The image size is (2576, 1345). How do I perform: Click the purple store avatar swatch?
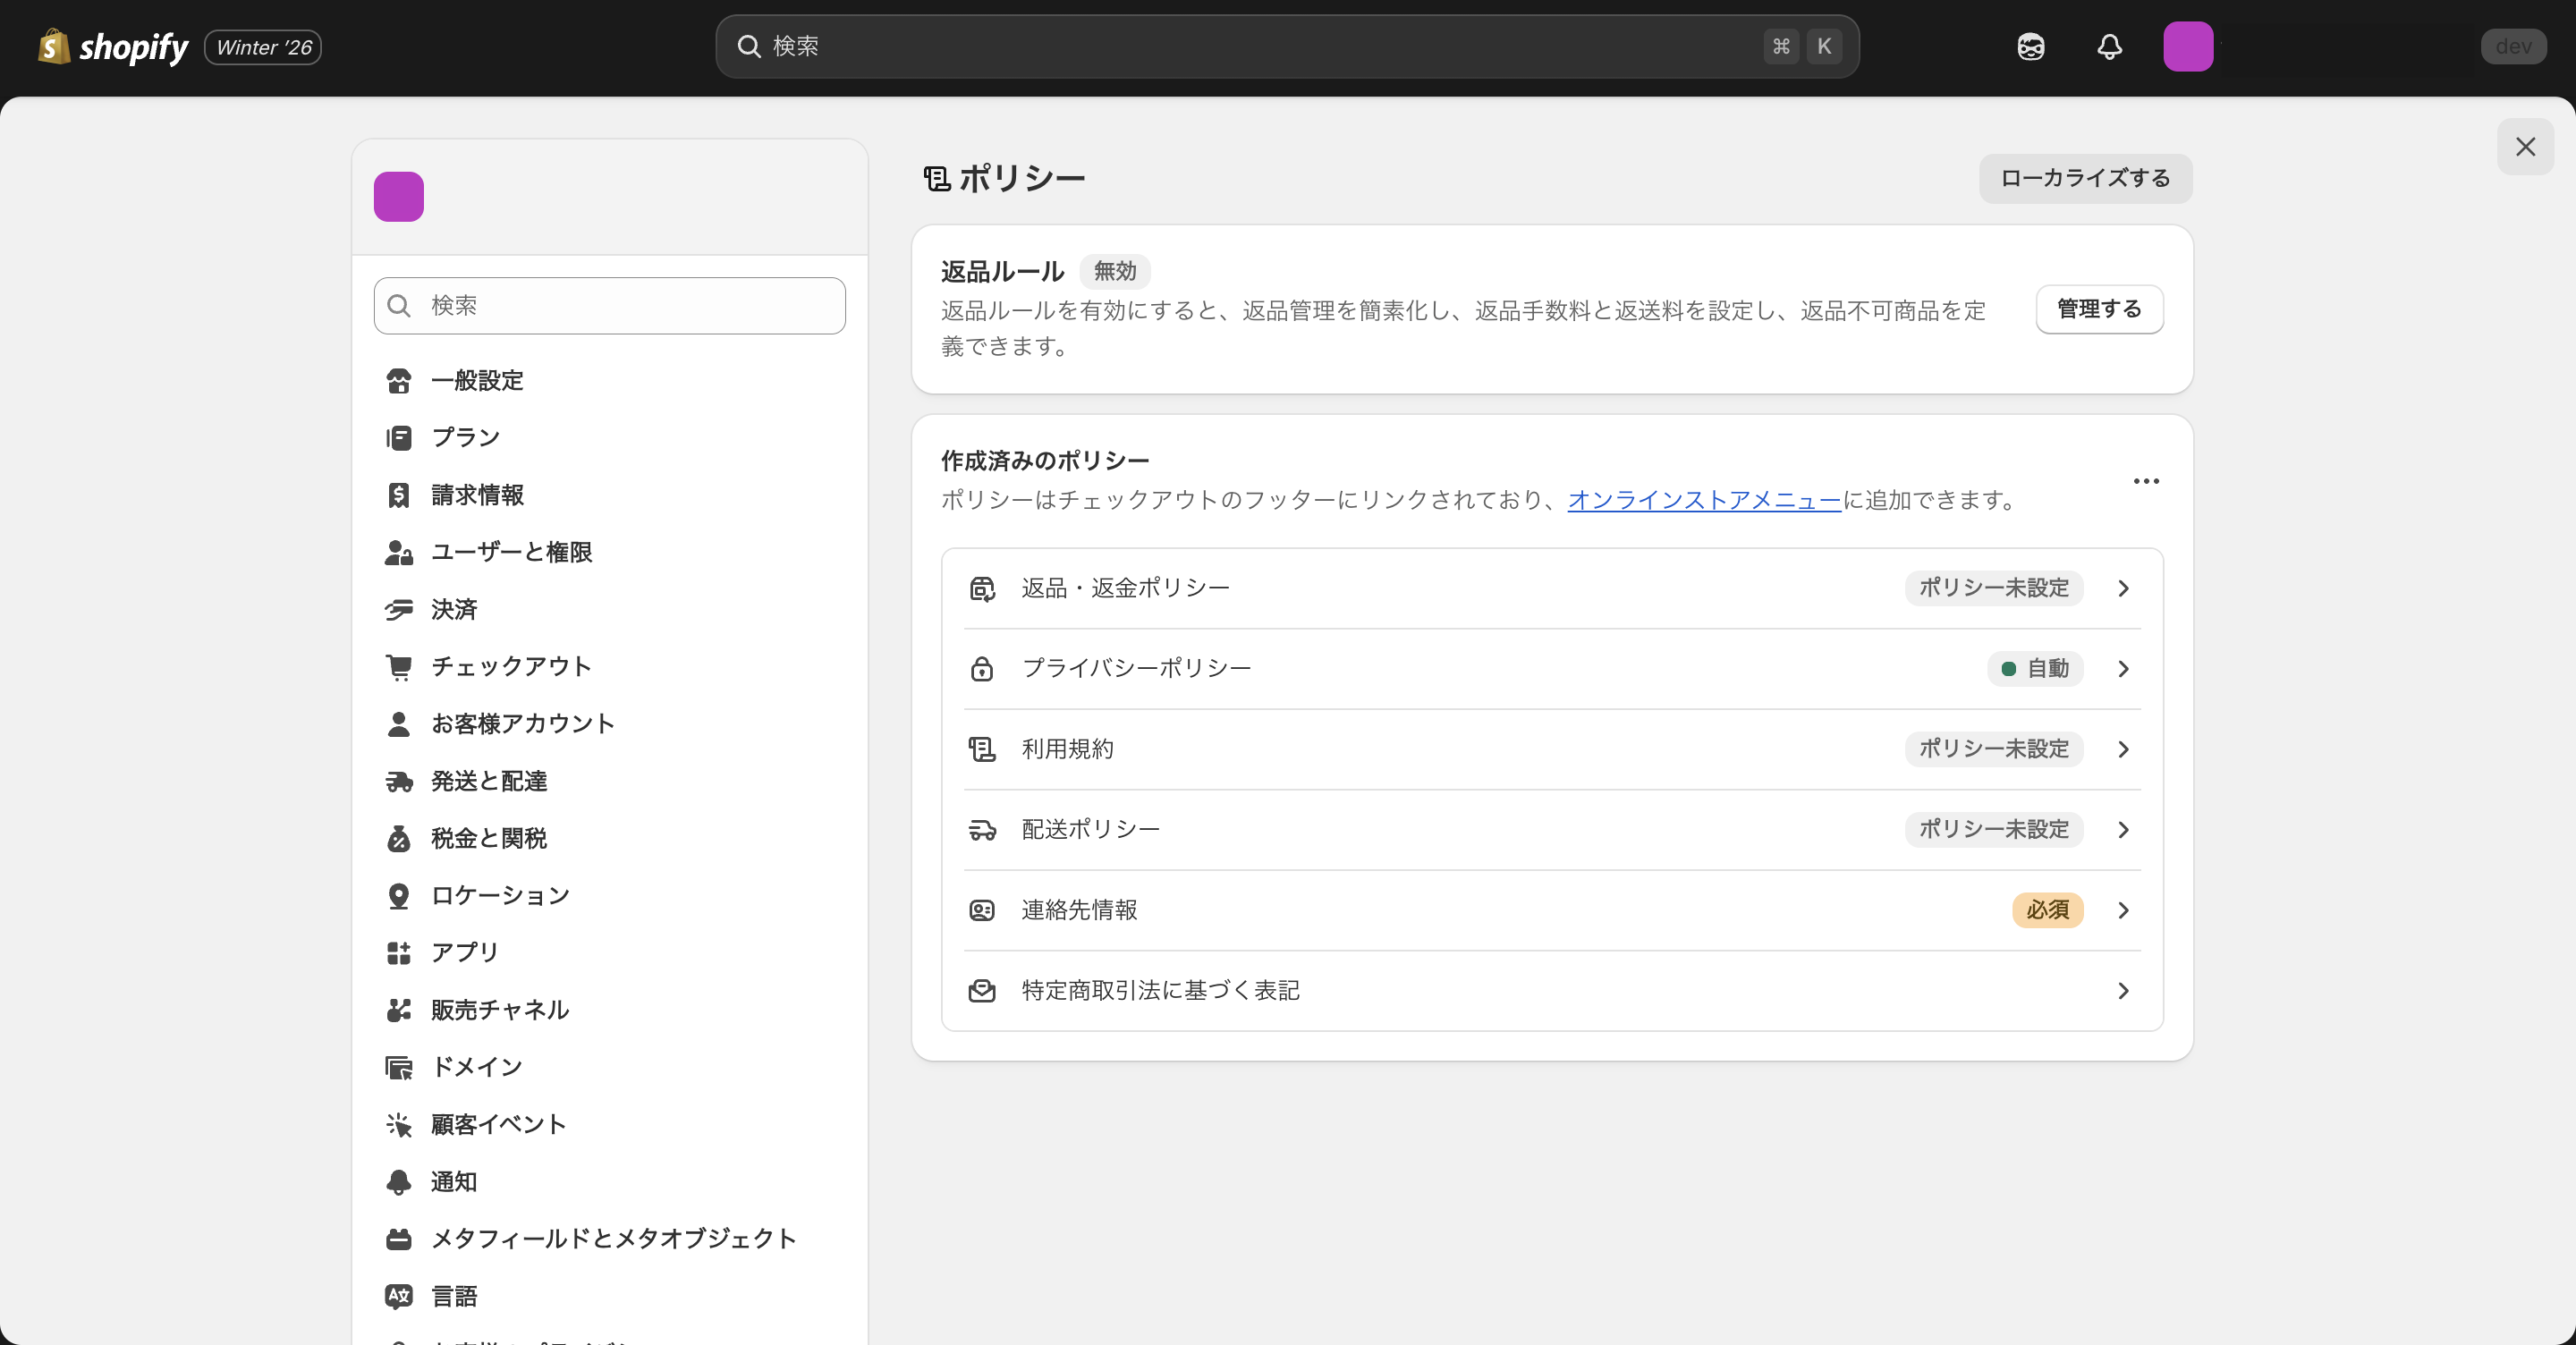(x=399, y=196)
